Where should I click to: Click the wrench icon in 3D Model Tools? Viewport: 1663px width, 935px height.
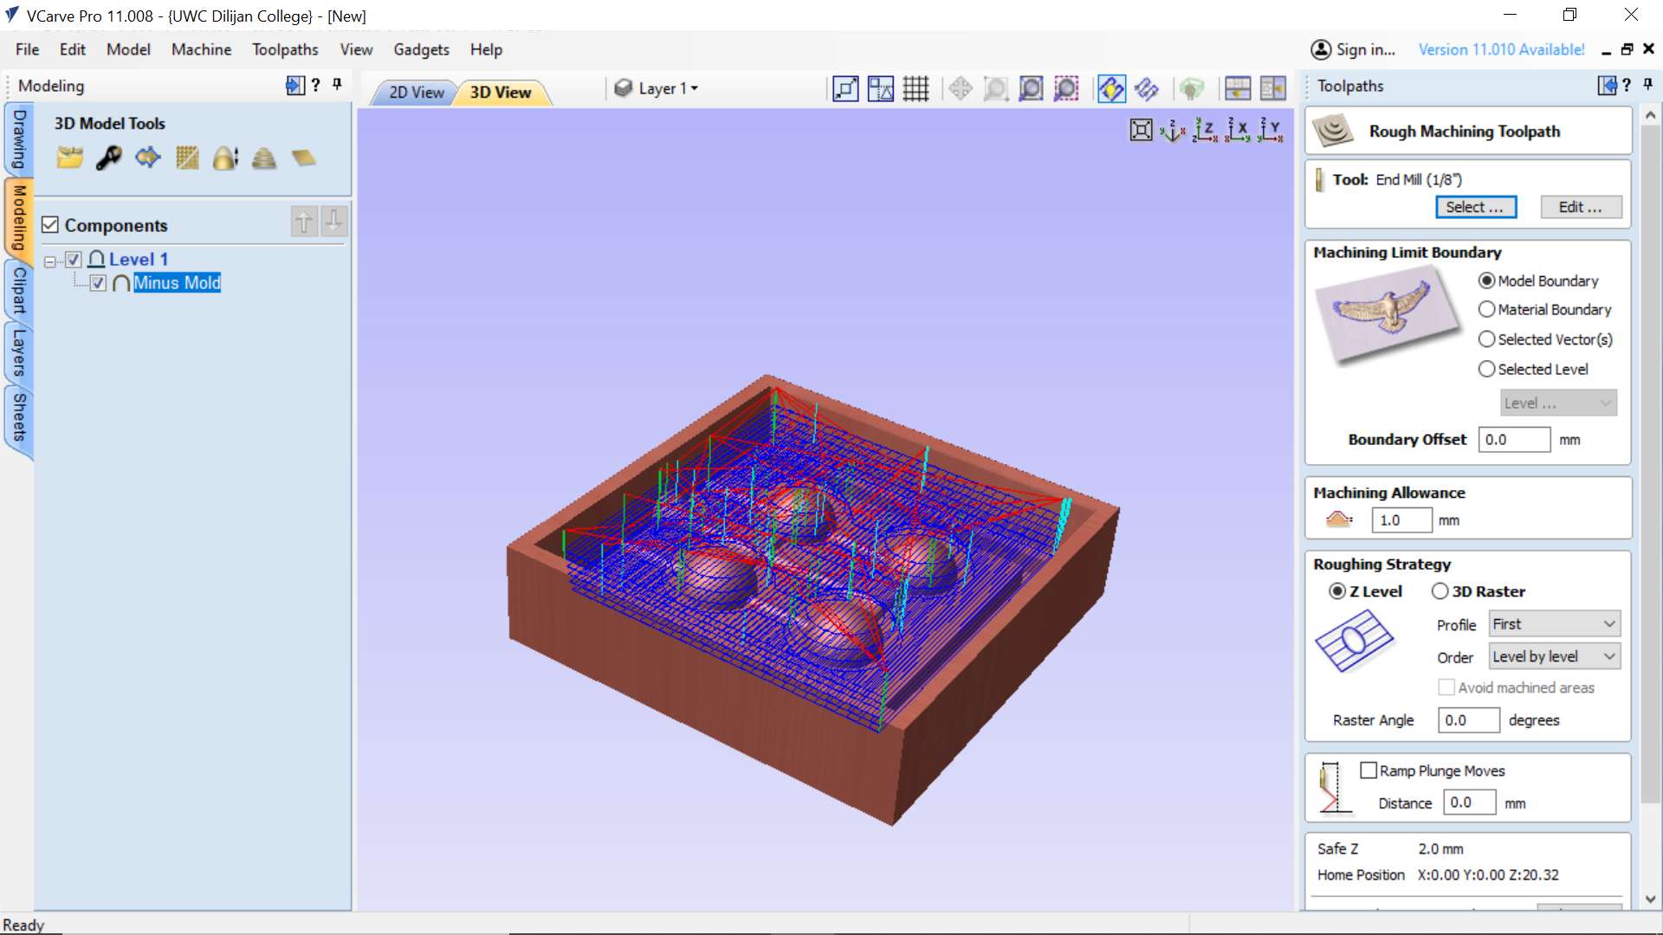coord(109,158)
